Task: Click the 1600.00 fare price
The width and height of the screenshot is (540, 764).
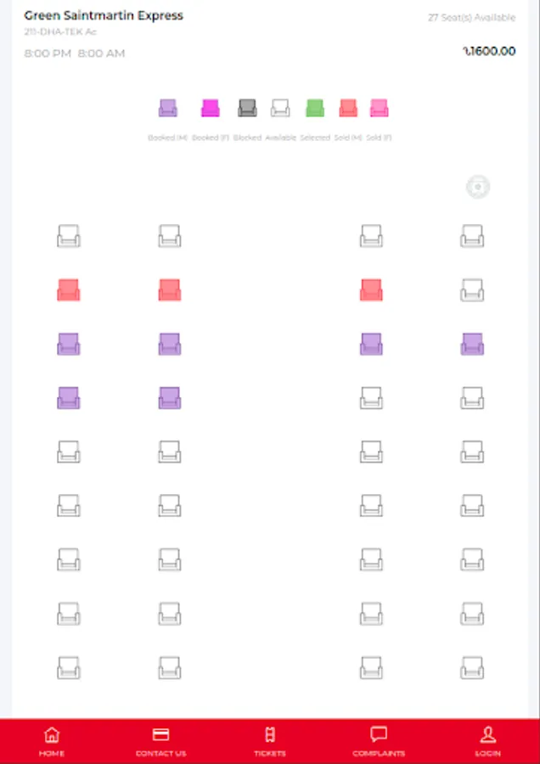Action: (489, 51)
